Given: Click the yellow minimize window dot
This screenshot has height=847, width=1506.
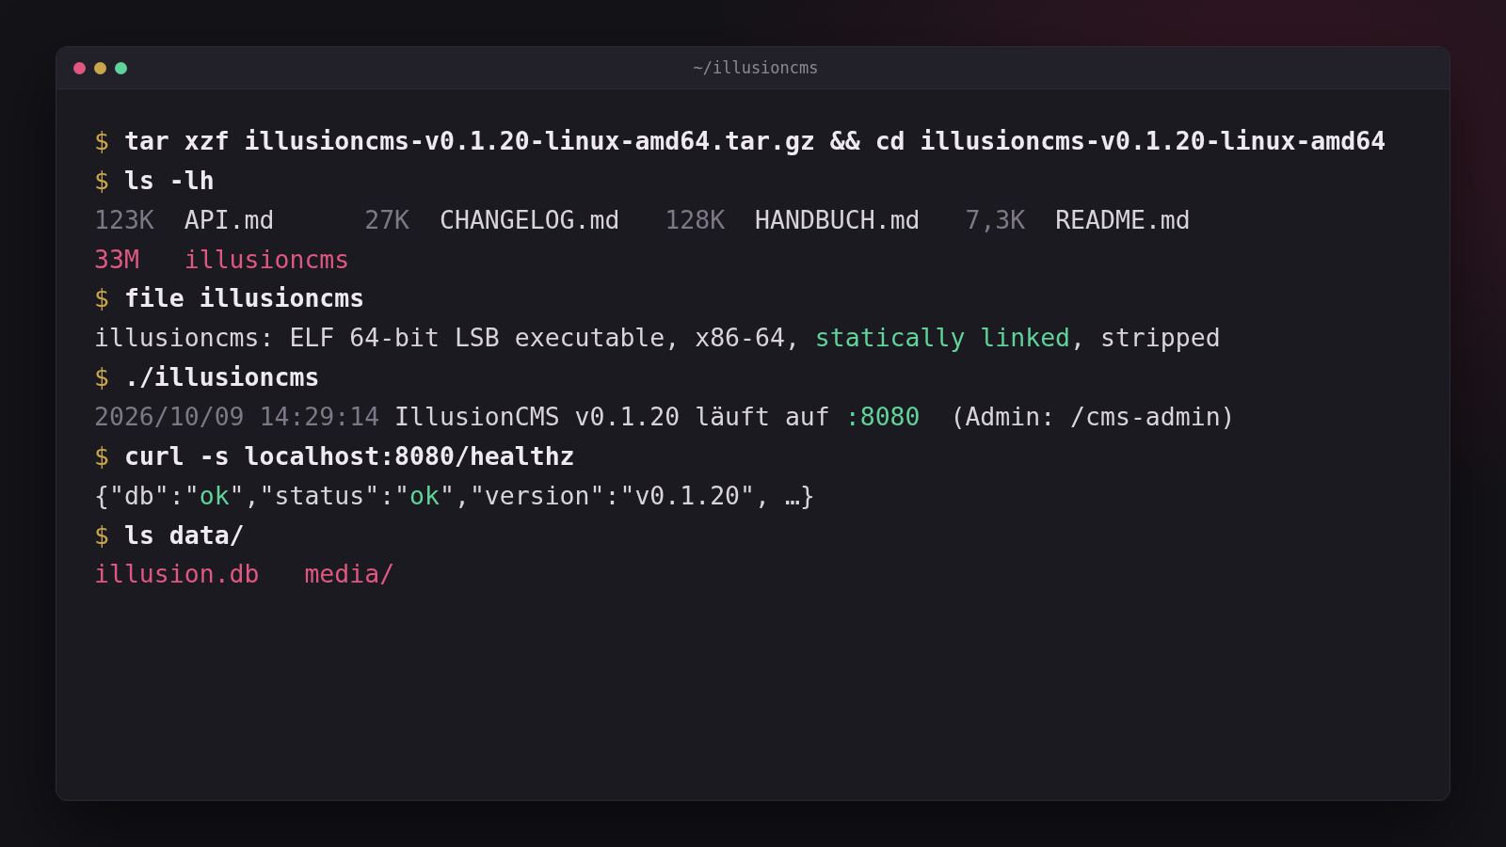Looking at the screenshot, I should pyautogui.click(x=100, y=68).
